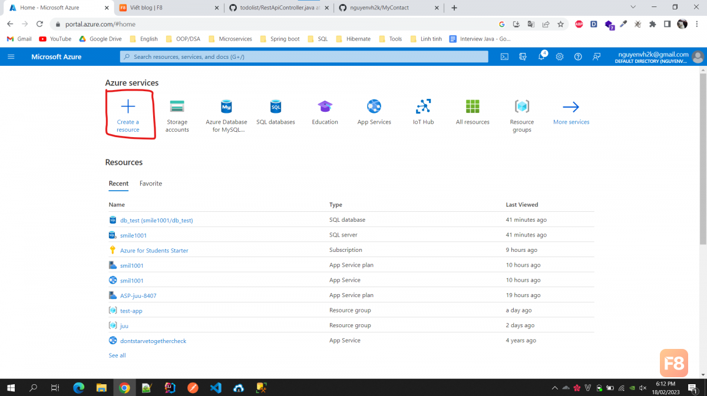Open a new browser tab

coord(454,8)
